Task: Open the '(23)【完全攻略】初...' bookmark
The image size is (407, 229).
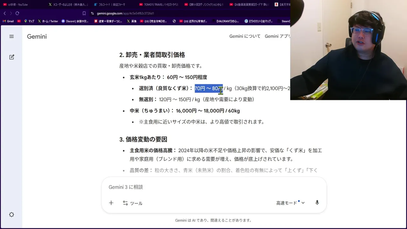Action: (x=153, y=21)
